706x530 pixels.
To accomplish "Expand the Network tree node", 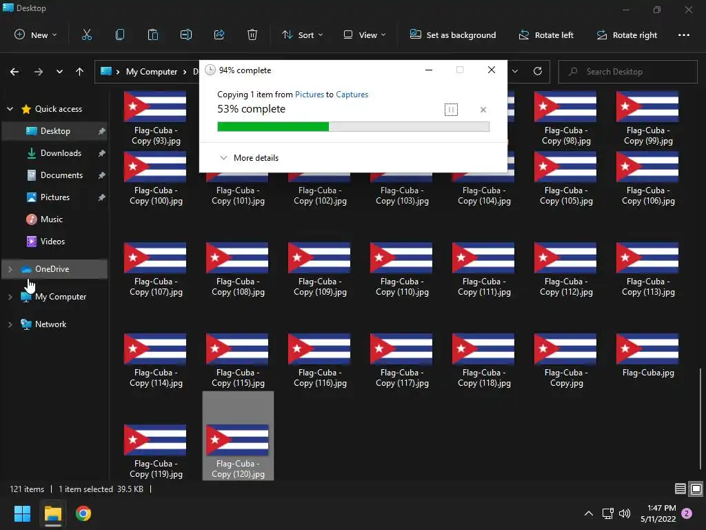I will pyautogui.click(x=10, y=324).
